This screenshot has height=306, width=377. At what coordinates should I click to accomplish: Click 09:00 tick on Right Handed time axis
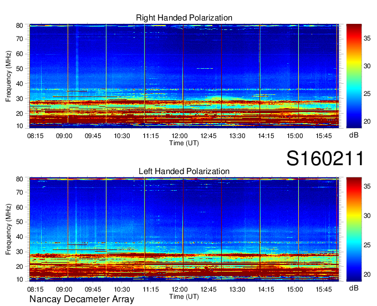click(64, 136)
